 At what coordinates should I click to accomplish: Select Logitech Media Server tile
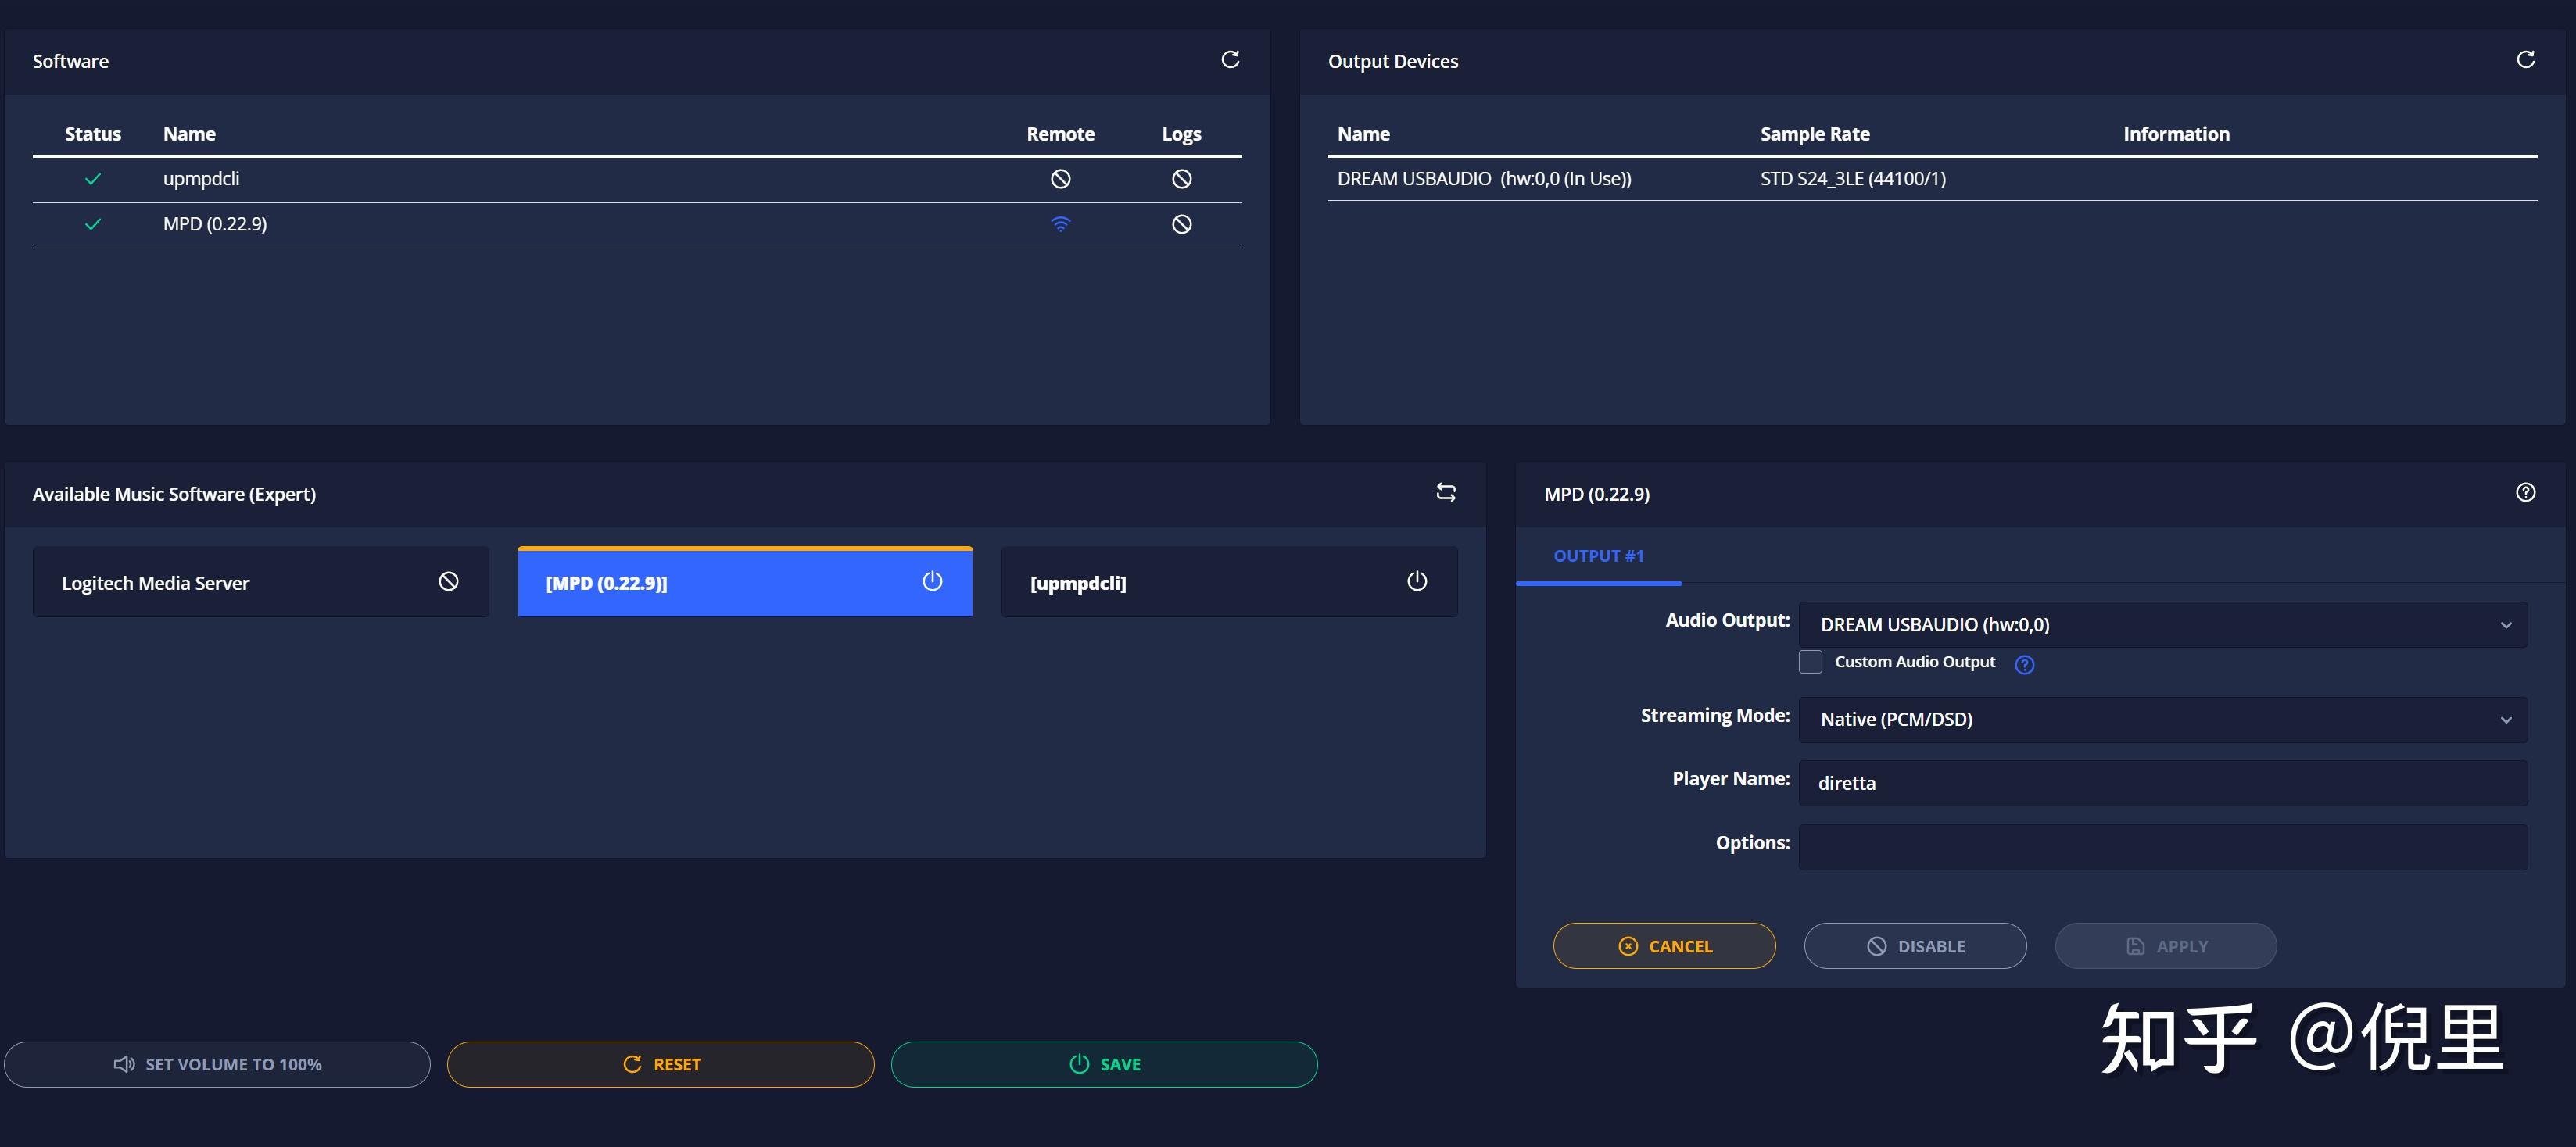[x=260, y=583]
